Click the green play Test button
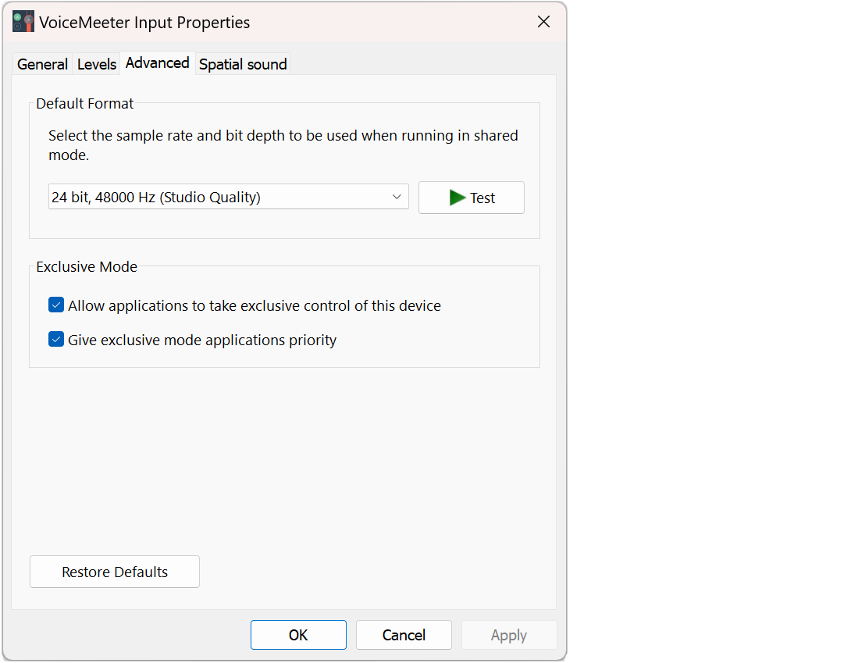Image resolution: width=851 pixels, height=663 pixels. [471, 198]
